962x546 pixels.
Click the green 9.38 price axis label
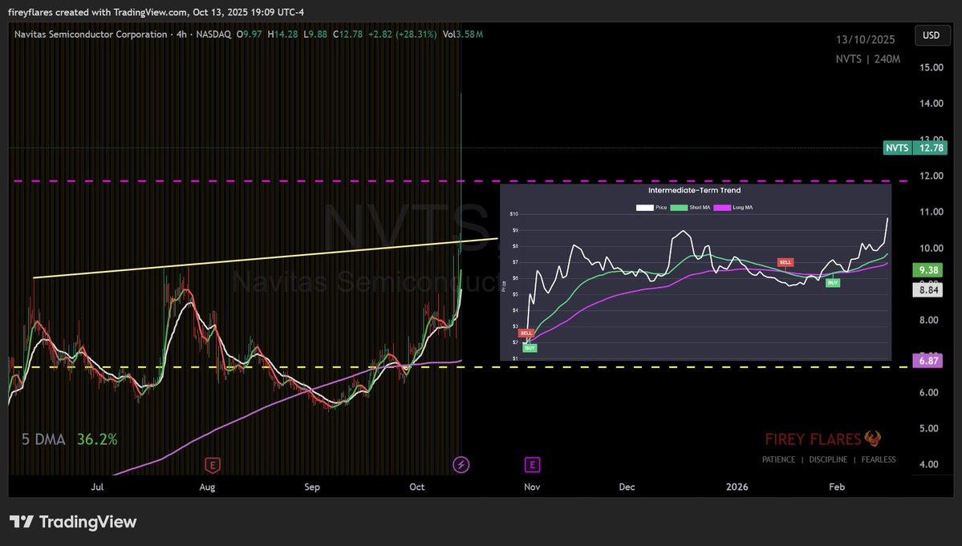click(x=928, y=270)
